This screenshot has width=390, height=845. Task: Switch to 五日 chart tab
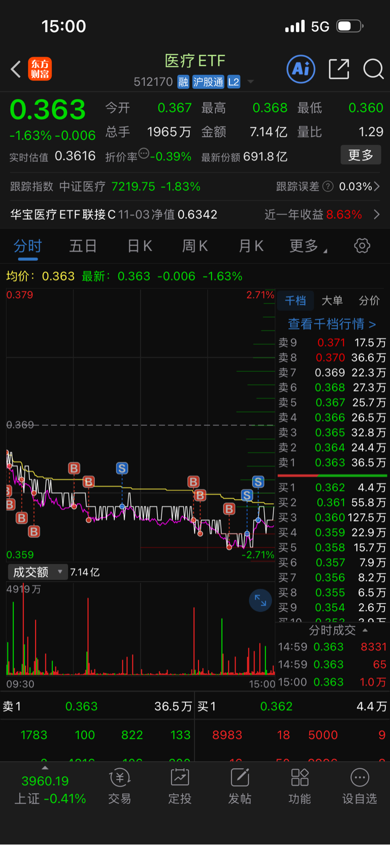pos(83,246)
